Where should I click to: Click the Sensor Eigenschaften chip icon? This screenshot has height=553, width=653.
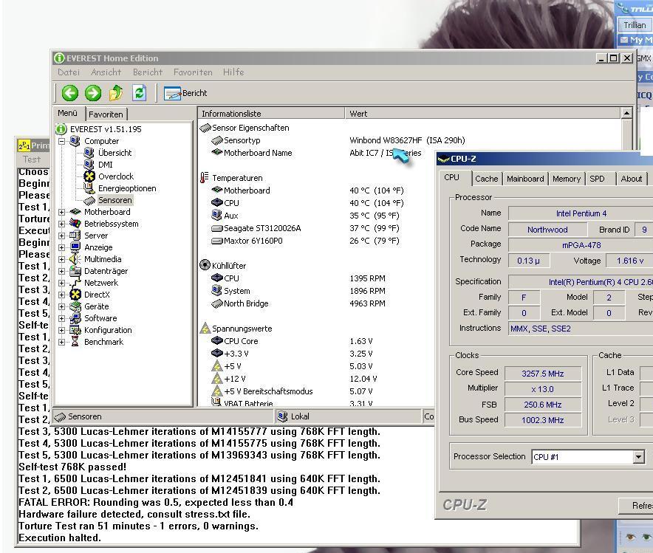(205, 128)
